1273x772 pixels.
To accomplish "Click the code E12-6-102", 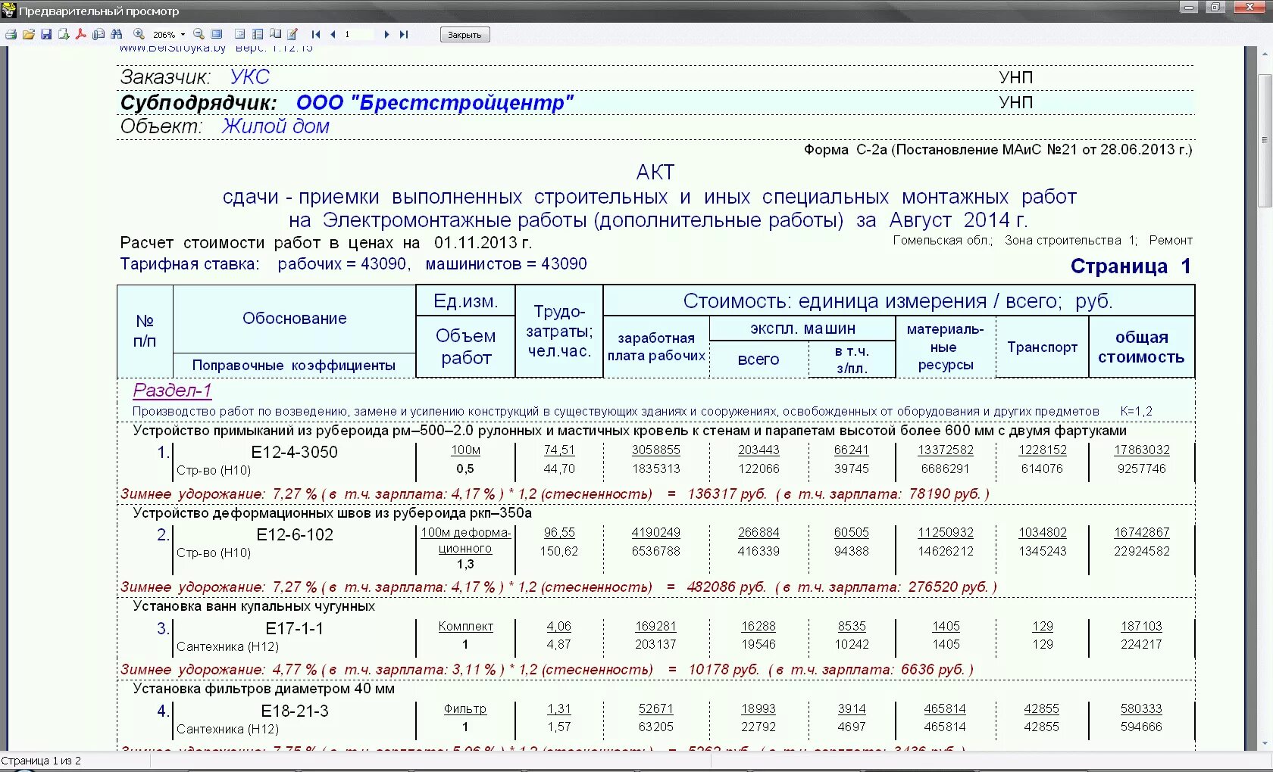I will coord(295,534).
